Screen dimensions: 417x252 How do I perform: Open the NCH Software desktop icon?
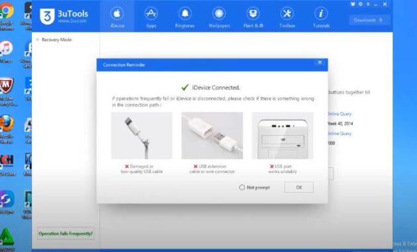[7, 165]
